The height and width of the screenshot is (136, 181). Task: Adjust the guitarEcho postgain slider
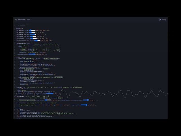click(x=84, y=105)
